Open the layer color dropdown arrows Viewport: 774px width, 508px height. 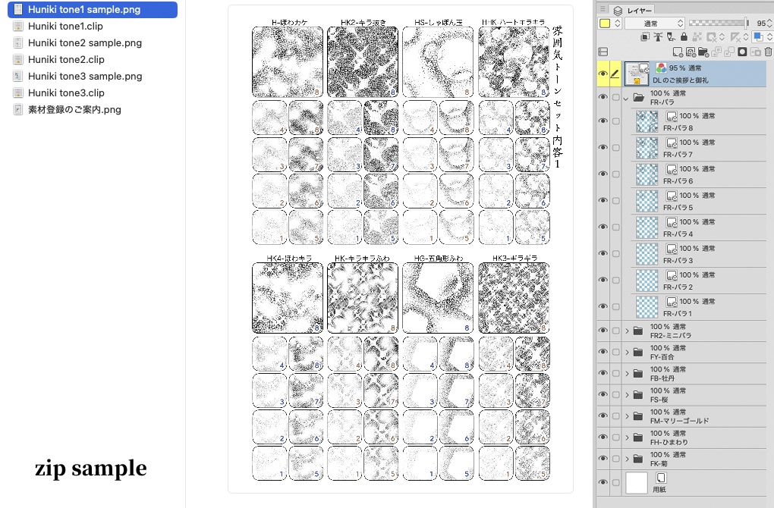point(769,37)
